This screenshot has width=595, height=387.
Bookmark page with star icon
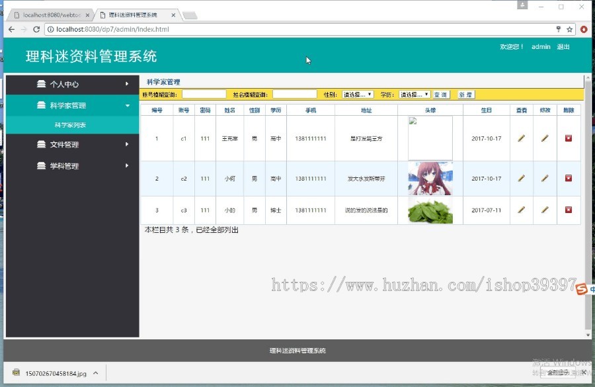[570, 29]
